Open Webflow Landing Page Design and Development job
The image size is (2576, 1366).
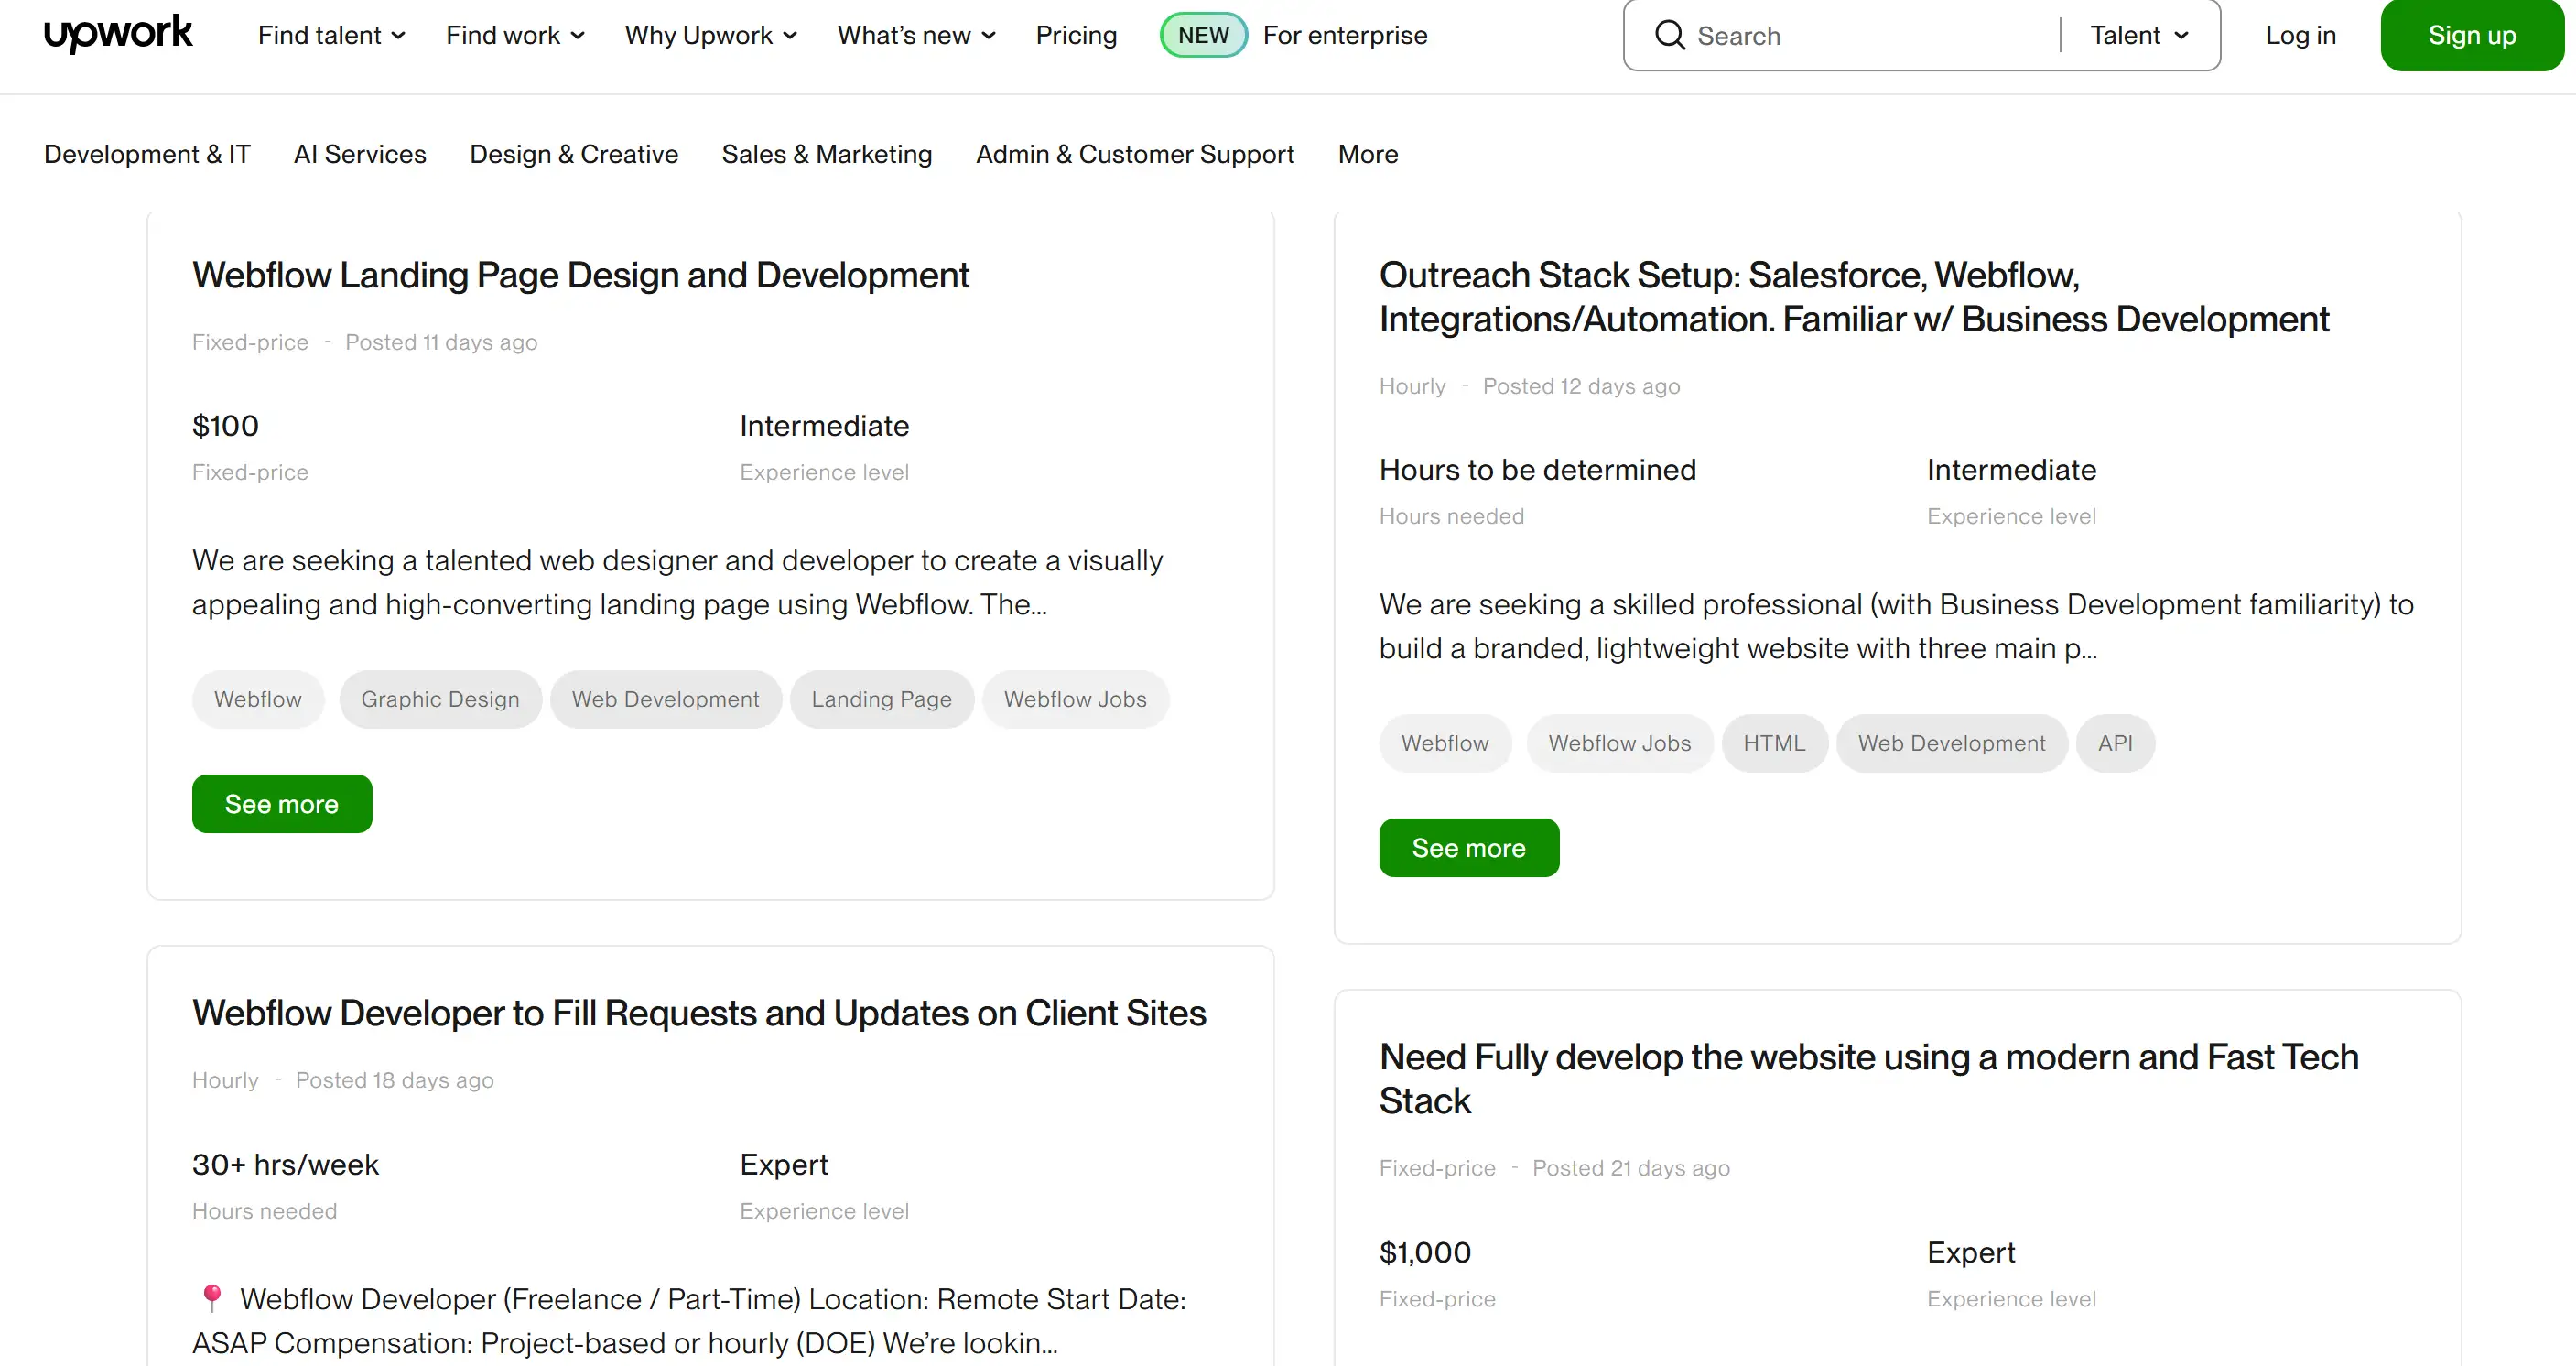581,275
